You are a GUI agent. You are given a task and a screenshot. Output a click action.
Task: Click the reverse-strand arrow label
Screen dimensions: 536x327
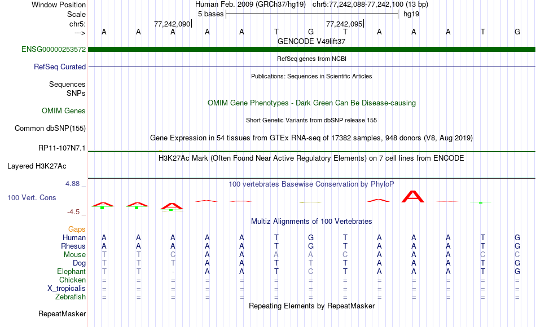(80, 33)
